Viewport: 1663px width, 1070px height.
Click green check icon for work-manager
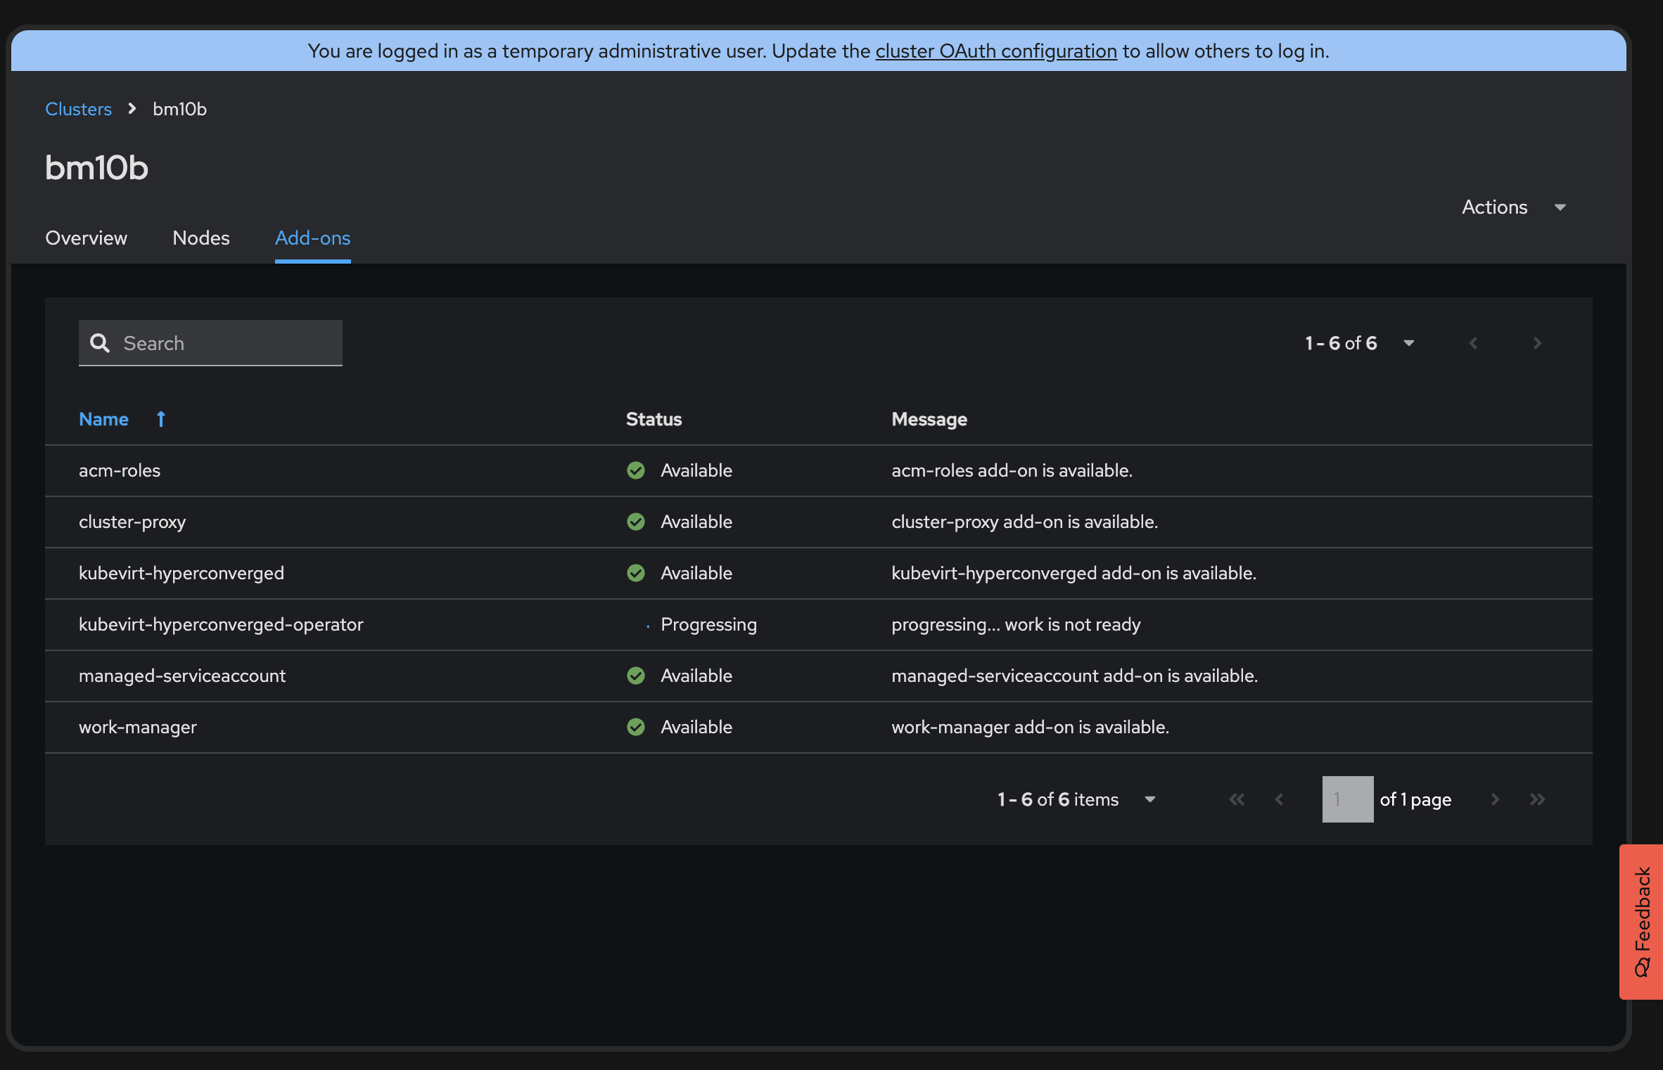coord(636,727)
